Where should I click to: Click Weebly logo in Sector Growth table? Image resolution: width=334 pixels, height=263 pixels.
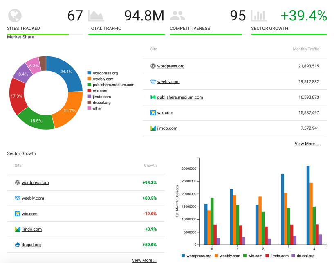[x=17, y=198]
